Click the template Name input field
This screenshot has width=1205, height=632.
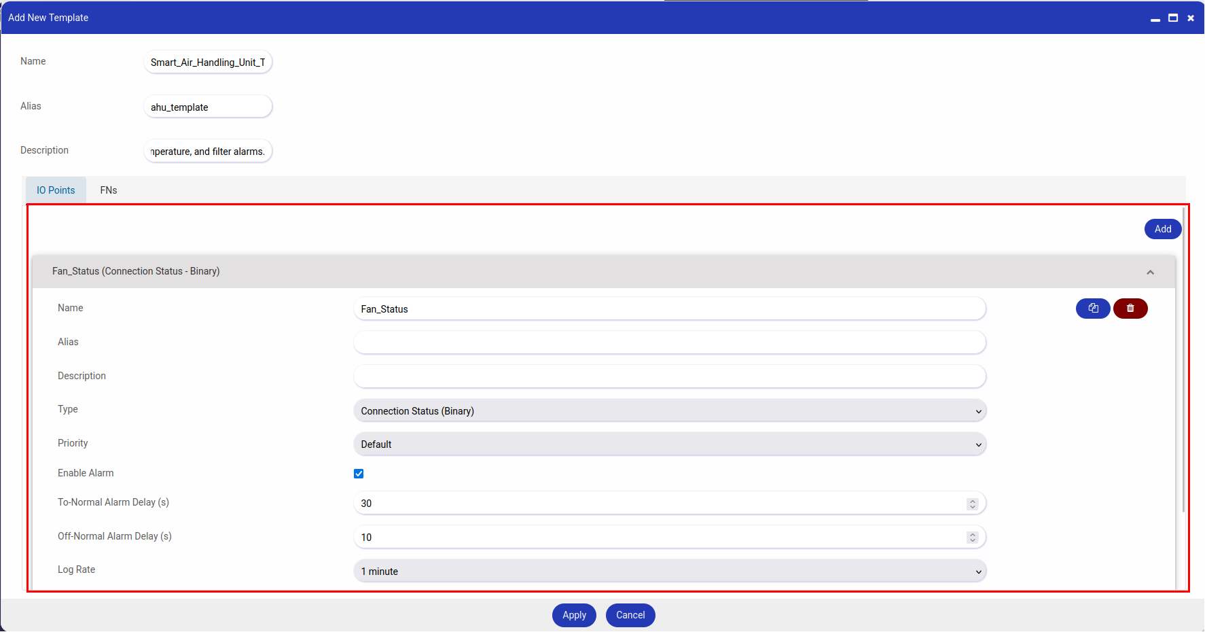coord(208,62)
